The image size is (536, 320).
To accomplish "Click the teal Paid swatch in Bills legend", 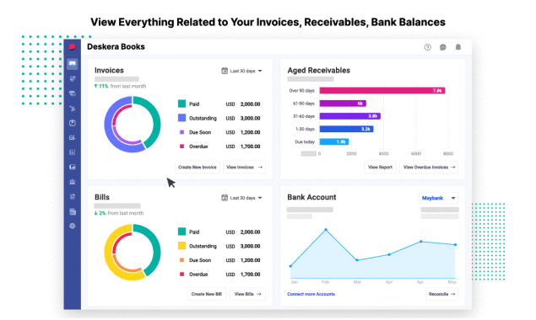I will [x=181, y=232].
